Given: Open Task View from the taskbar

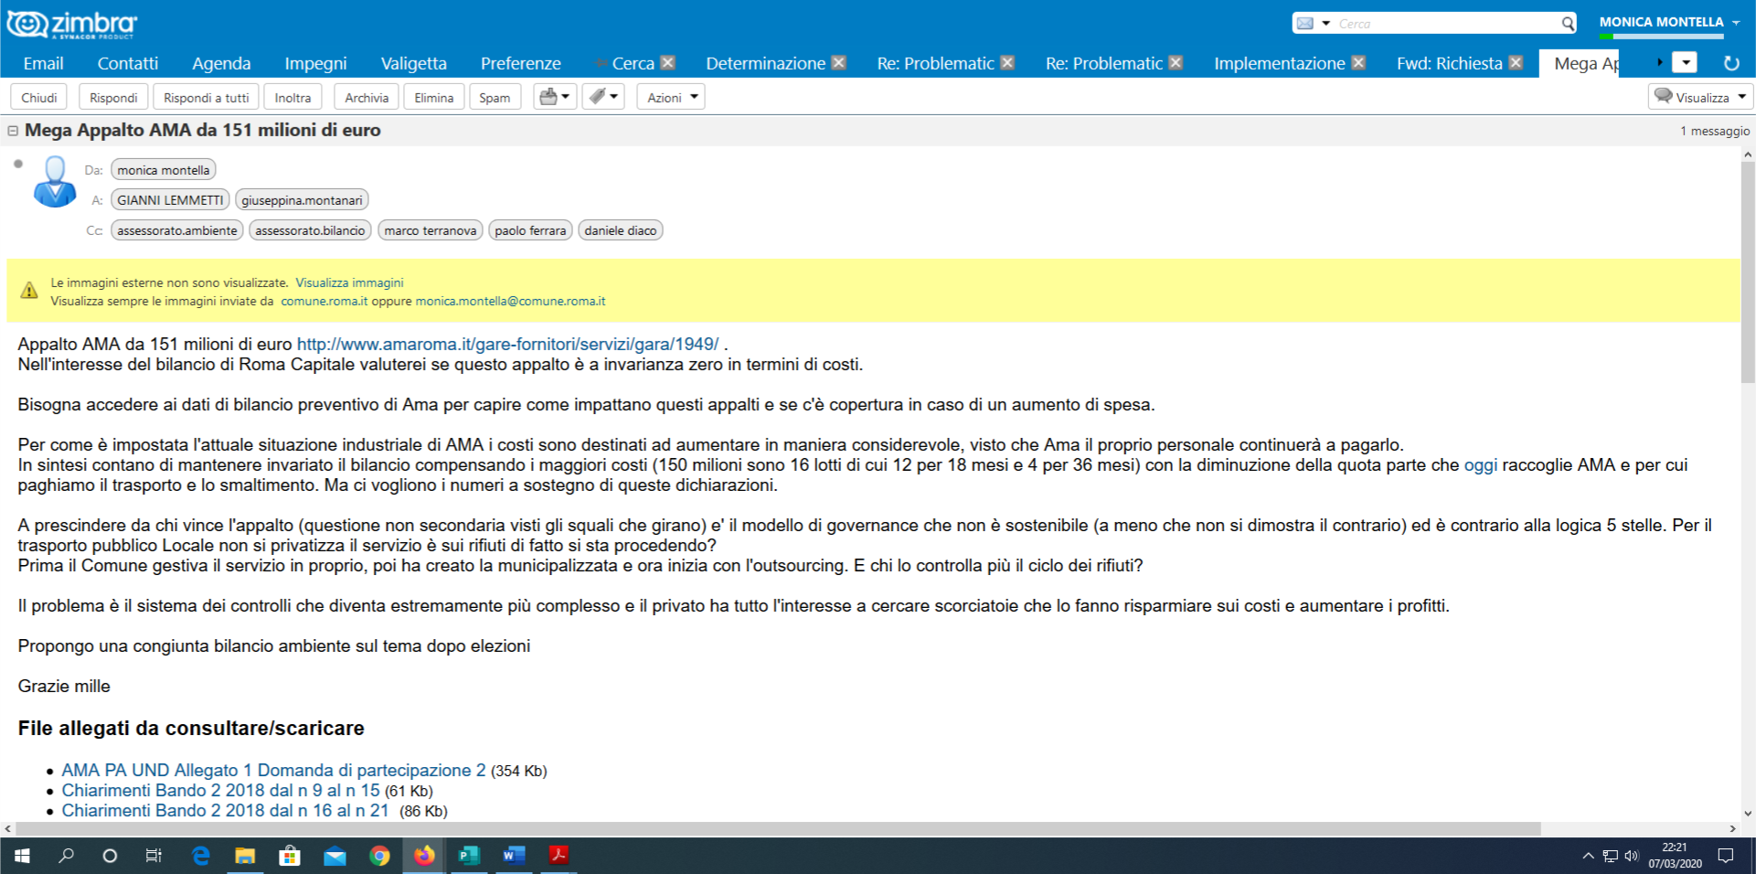Looking at the screenshot, I should pyautogui.click(x=154, y=856).
